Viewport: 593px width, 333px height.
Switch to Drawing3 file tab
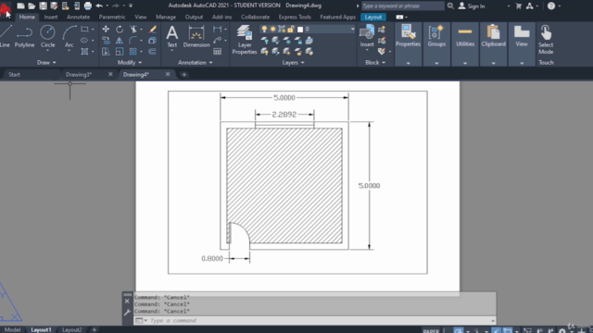pos(79,74)
